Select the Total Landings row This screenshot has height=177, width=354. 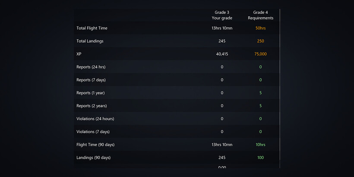[90, 41]
